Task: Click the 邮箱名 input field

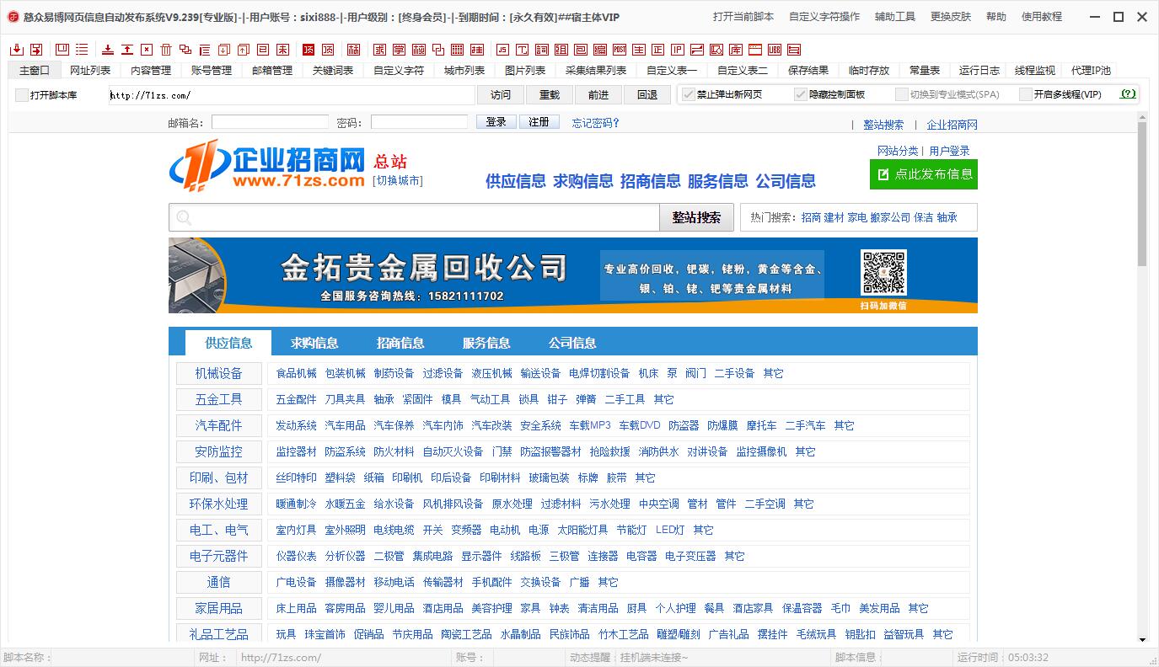Action: (270, 122)
